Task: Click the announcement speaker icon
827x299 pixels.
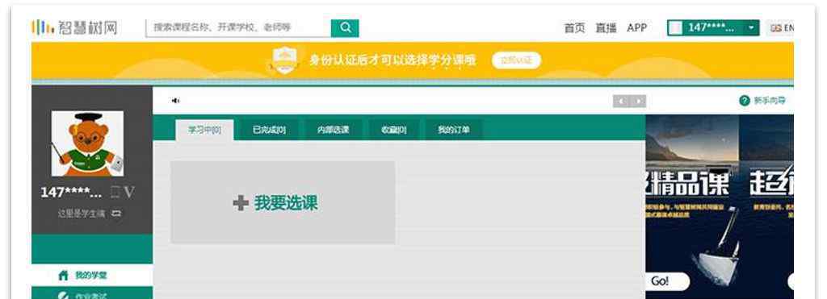Action: pos(175,101)
